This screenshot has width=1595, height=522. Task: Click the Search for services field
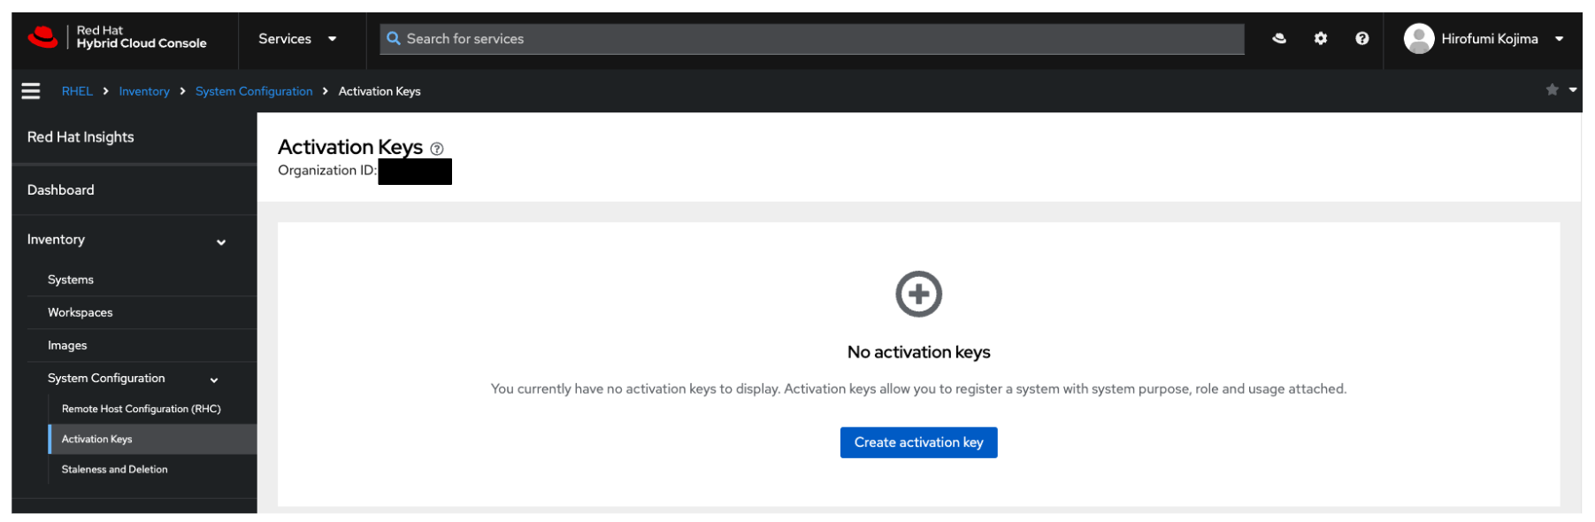click(x=811, y=39)
